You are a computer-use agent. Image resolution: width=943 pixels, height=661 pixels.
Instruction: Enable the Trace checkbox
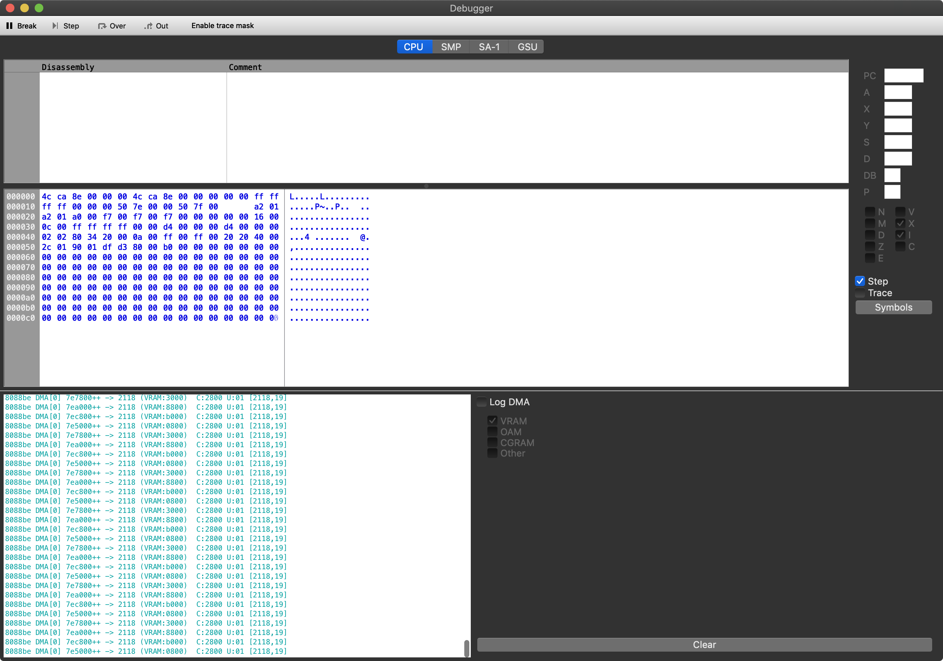coord(860,293)
